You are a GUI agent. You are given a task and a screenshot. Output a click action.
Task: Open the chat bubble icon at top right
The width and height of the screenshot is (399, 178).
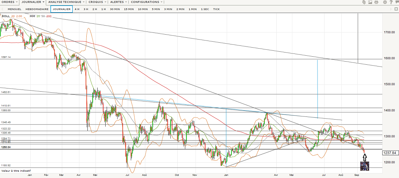[397, 2]
